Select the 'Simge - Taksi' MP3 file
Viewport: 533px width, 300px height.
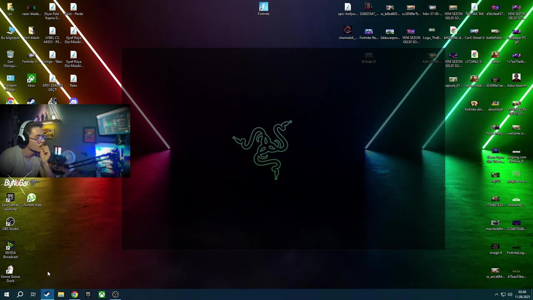[52, 57]
